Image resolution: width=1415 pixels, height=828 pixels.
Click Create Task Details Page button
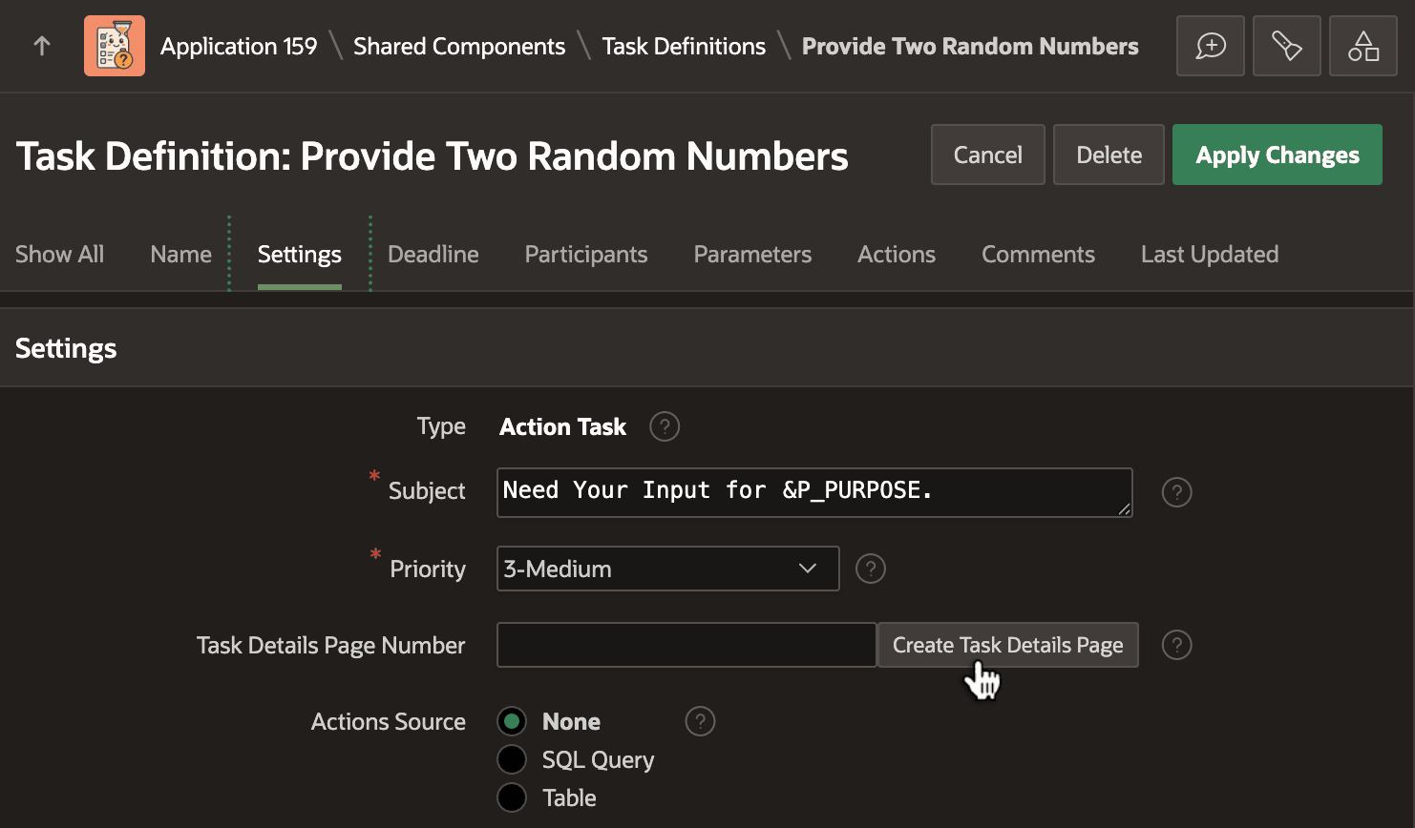pos(1008,645)
